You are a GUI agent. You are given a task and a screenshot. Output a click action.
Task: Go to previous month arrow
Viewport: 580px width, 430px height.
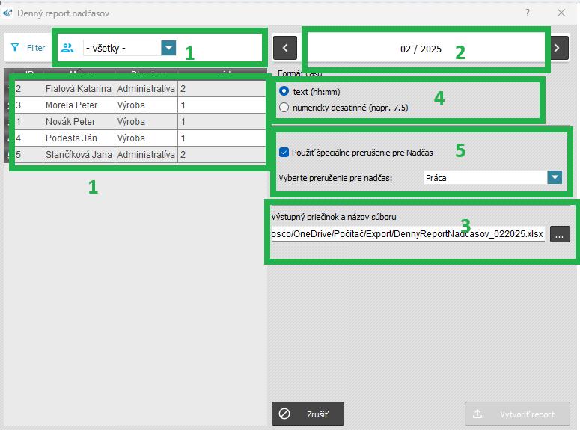[x=284, y=48]
